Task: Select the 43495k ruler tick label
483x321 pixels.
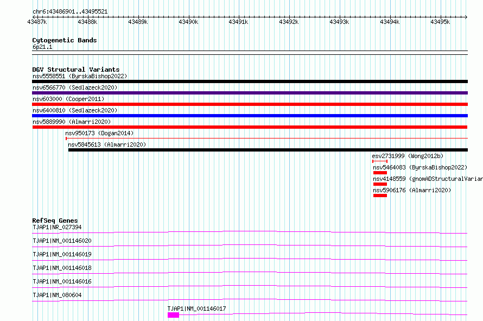Action: click(441, 22)
